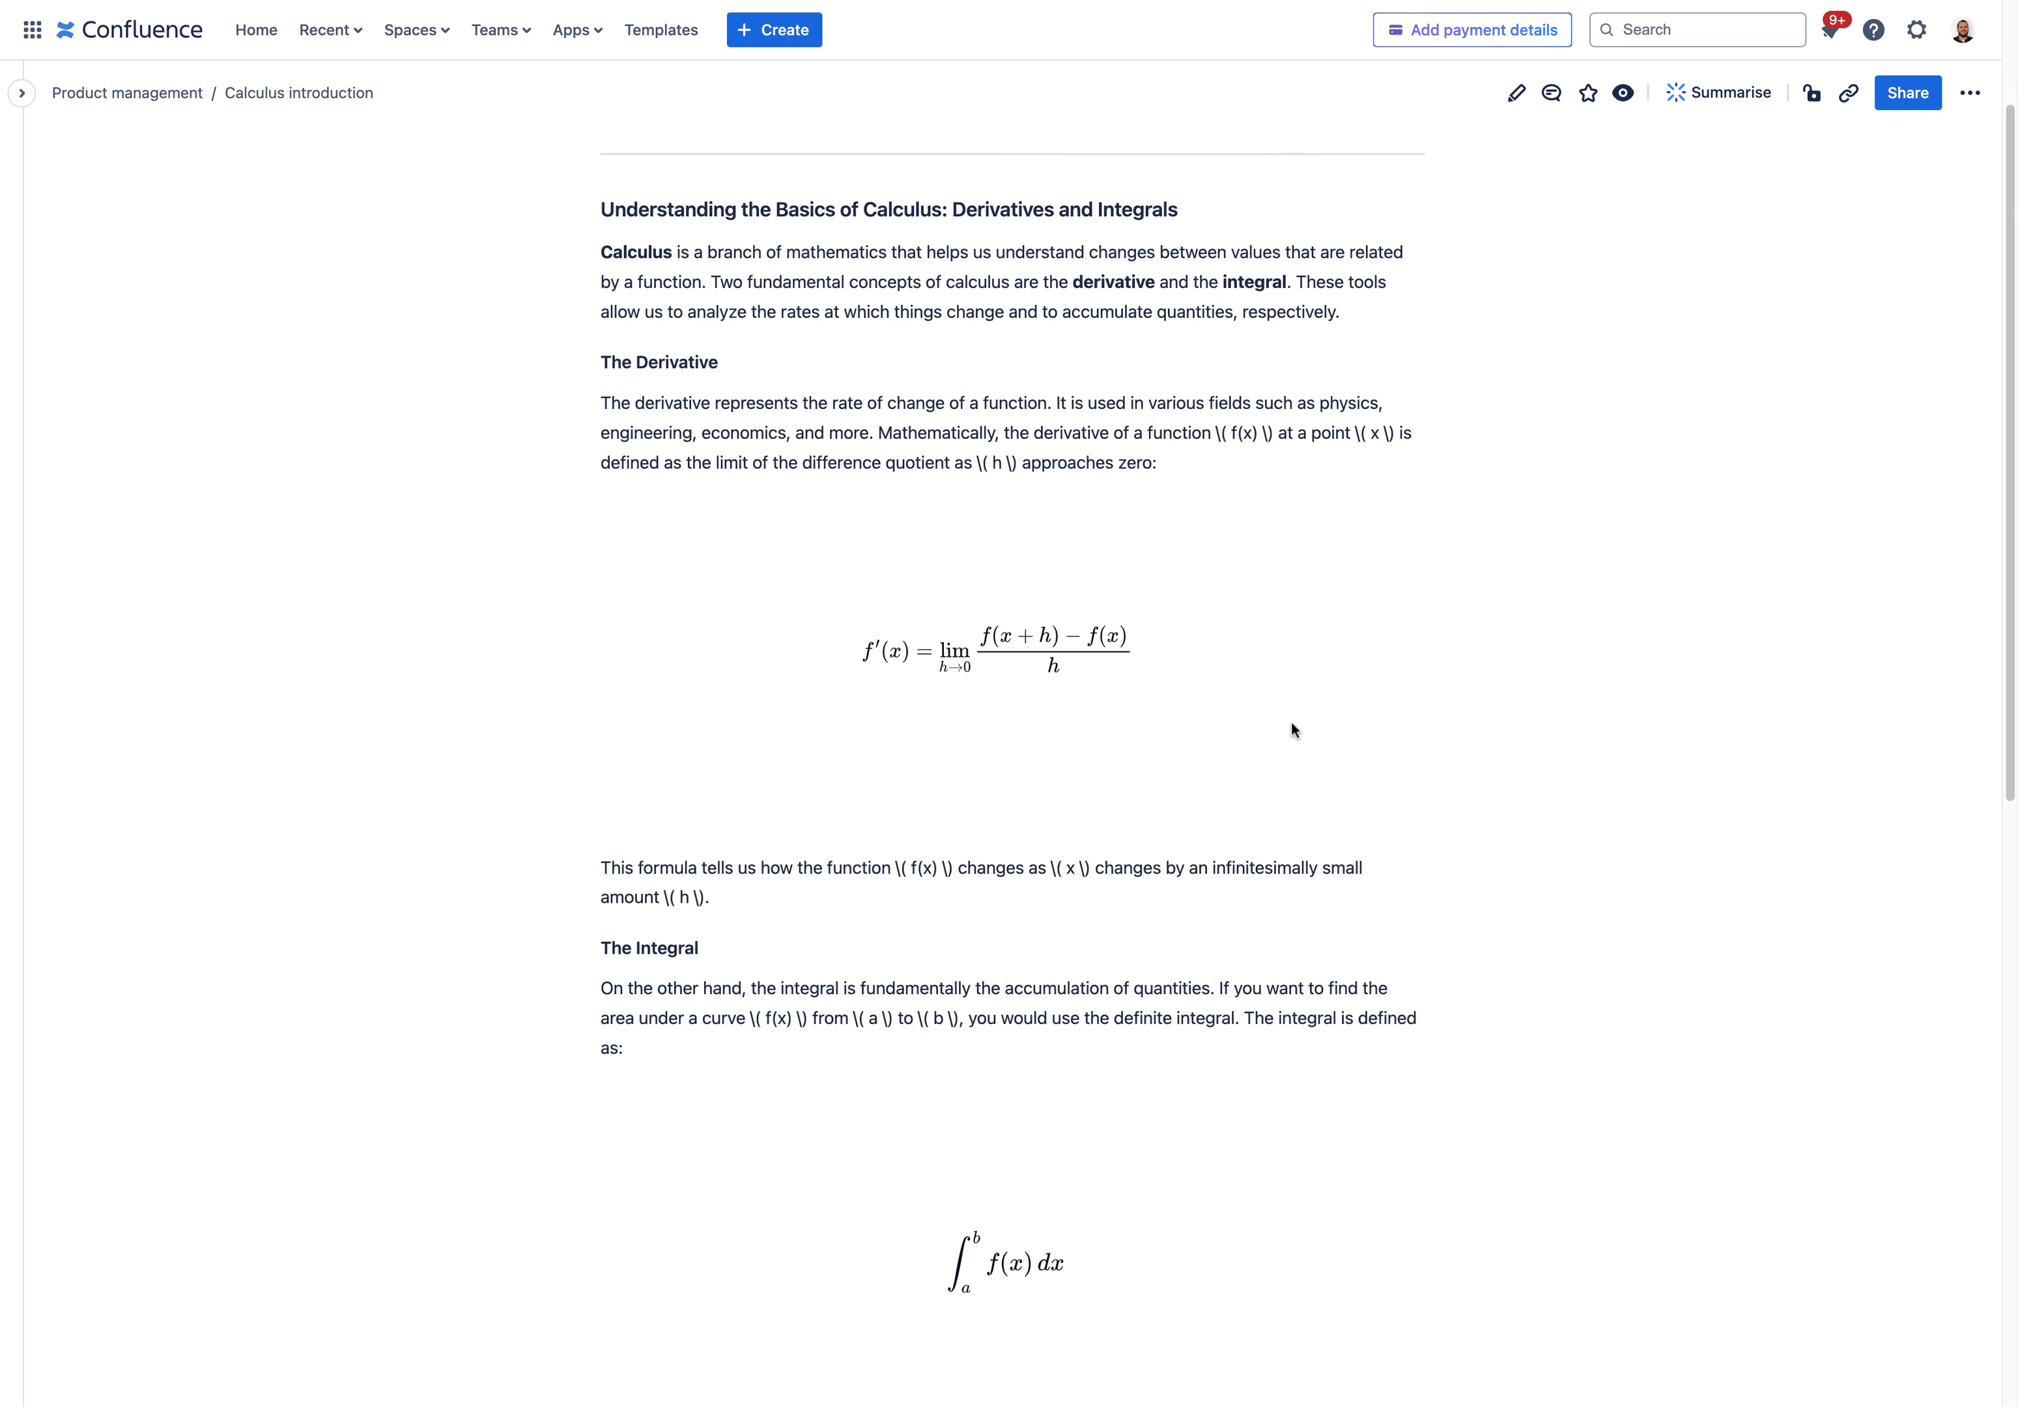The image size is (2018, 1407).
Task: Open More options ellipsis menu
Action: point(1970,92)
